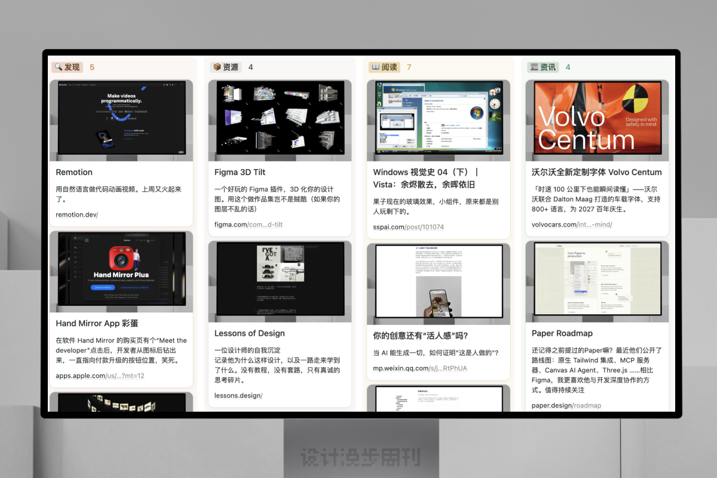Click the 资源 column tag

click(x=225, y=67)
